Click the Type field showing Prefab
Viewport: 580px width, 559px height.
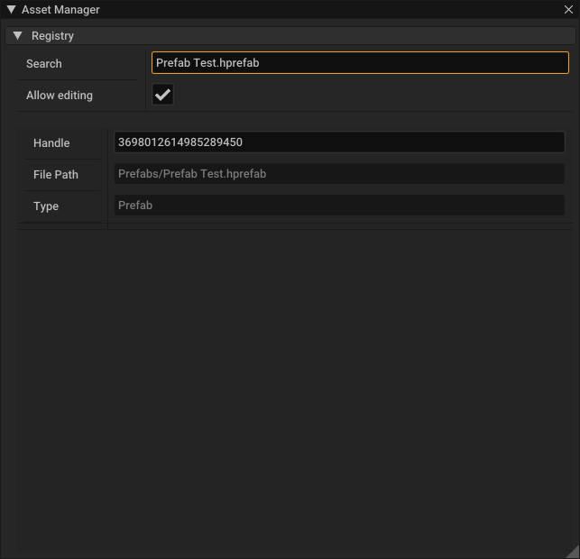click(x=338, y=206)
